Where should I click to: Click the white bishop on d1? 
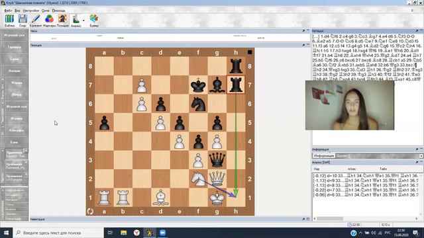(160, 198)
